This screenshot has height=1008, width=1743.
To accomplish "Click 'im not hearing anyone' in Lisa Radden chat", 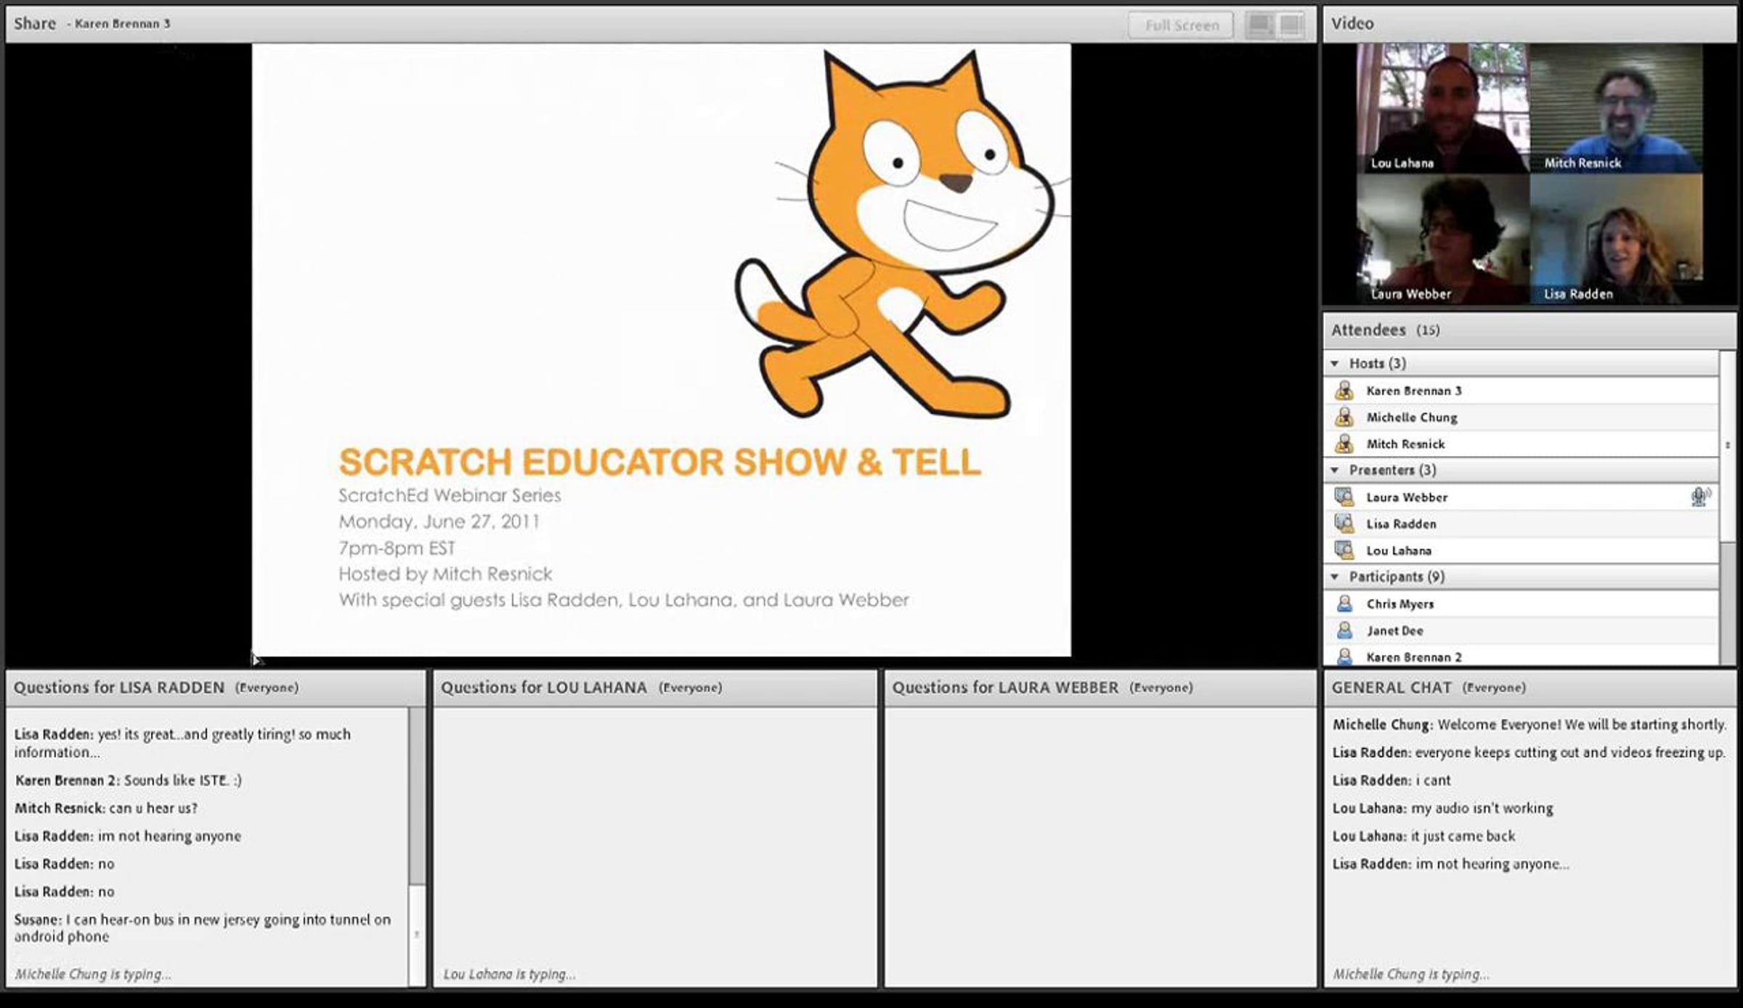I will 127,836.
